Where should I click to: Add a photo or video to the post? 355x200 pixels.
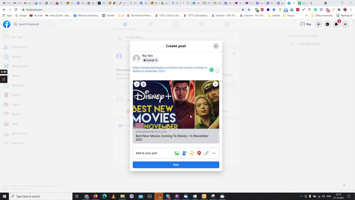177,153
